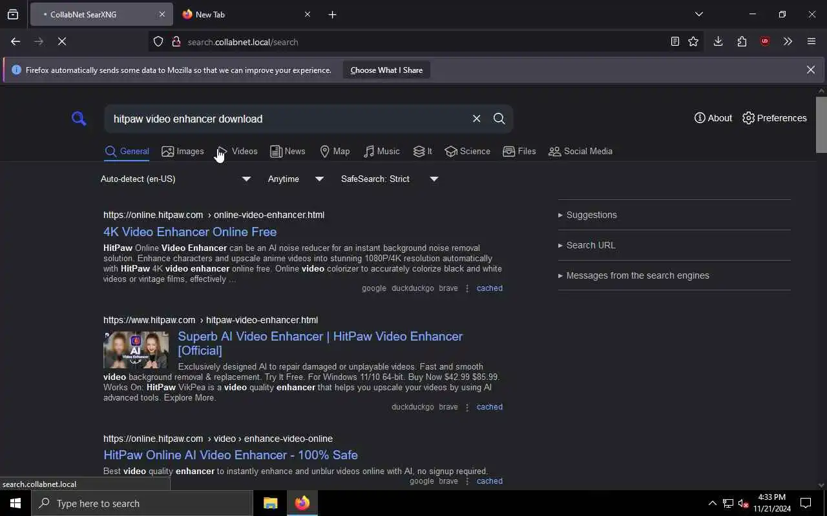
Task: Open the list all tabs dropdown
Action: [698, 14]
